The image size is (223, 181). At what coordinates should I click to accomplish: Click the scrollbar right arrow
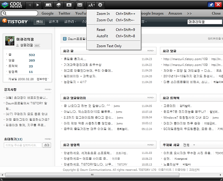[220, 175]
